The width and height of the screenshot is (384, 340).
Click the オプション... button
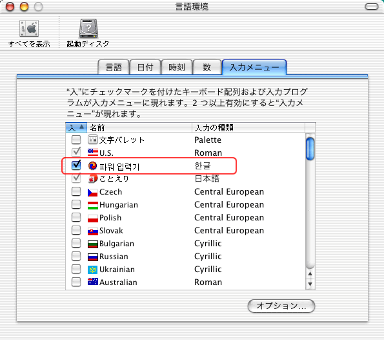281,306
